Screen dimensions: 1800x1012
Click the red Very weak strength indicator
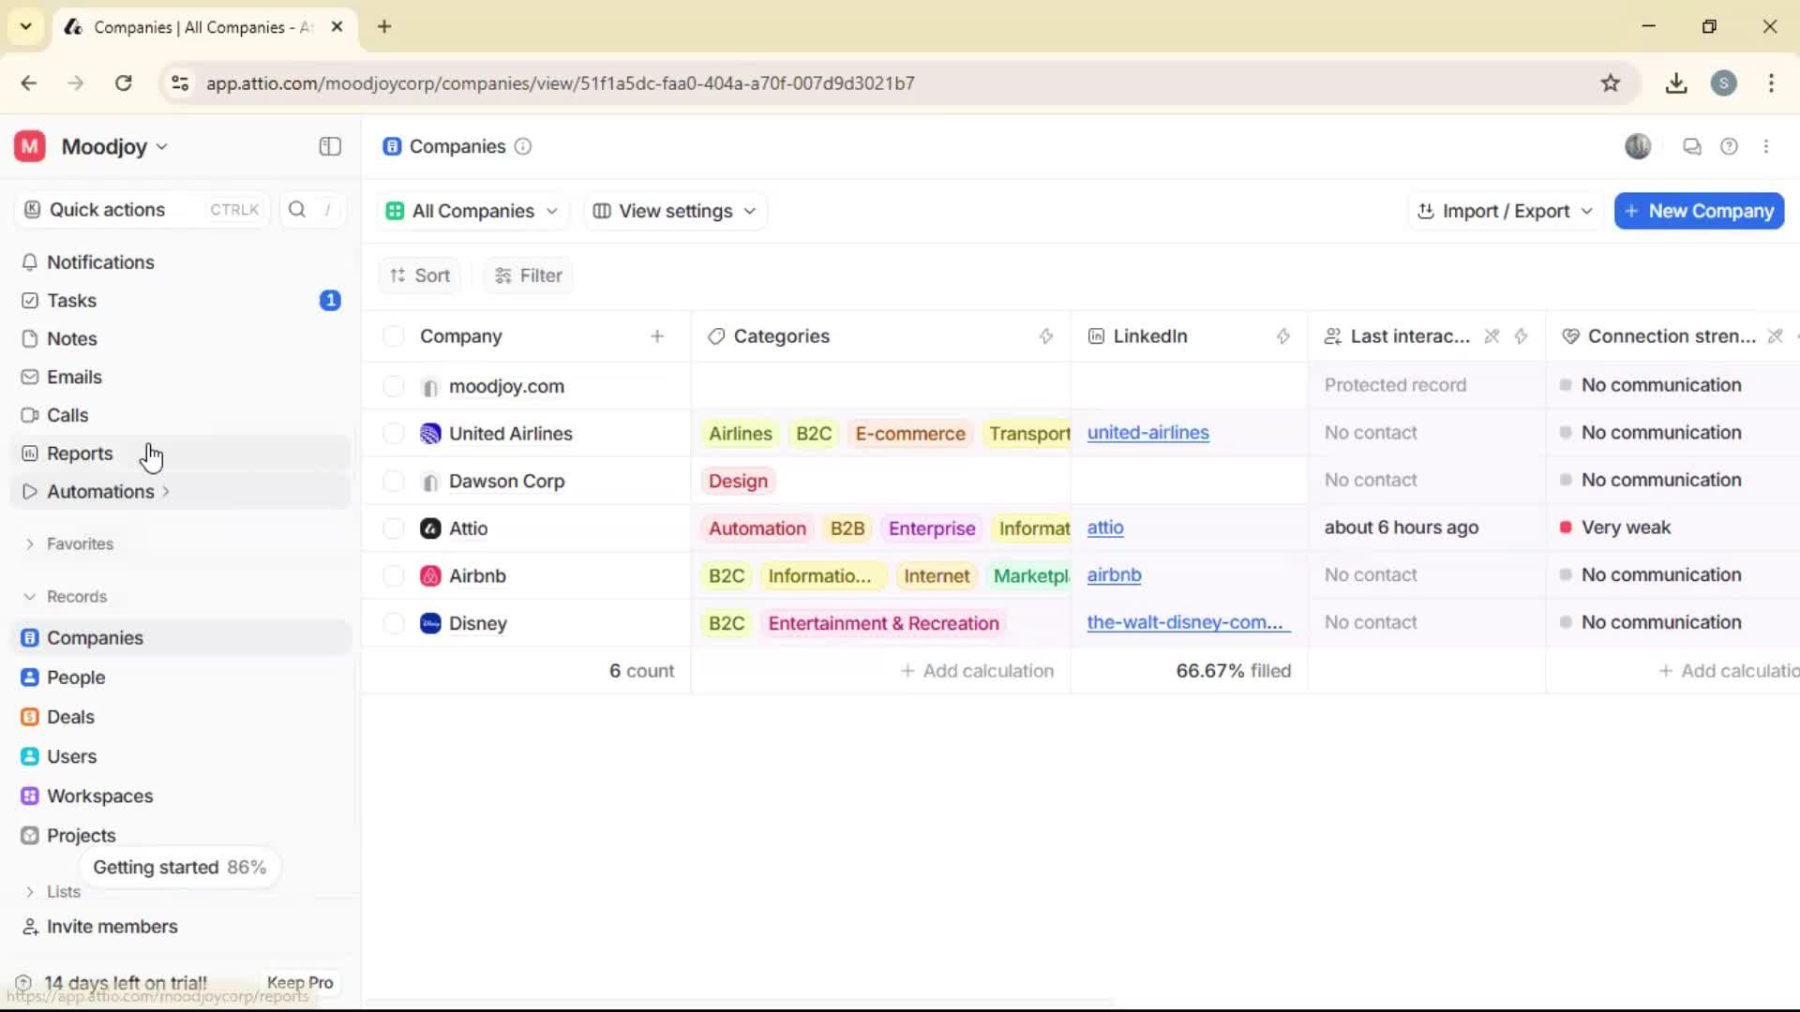tap(1566, 528)
